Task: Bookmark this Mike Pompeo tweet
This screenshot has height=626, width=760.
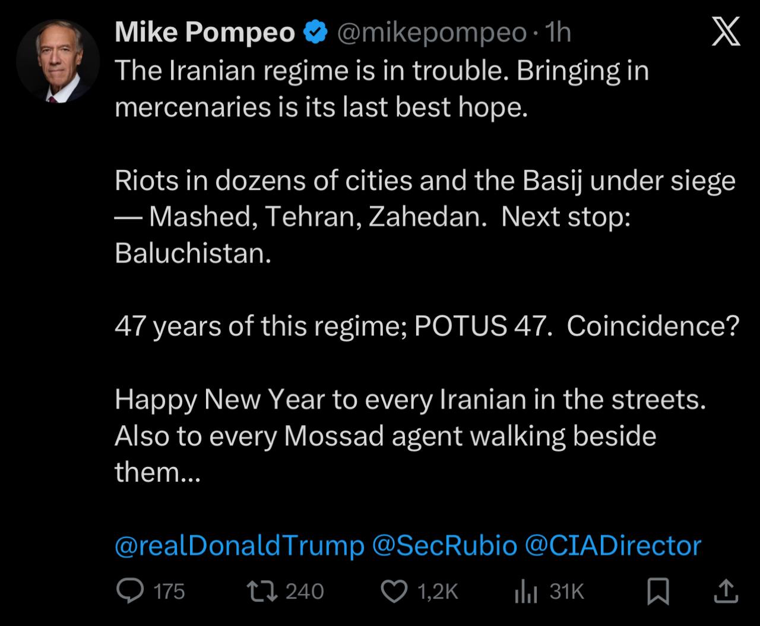Action: tap(657, 591)
